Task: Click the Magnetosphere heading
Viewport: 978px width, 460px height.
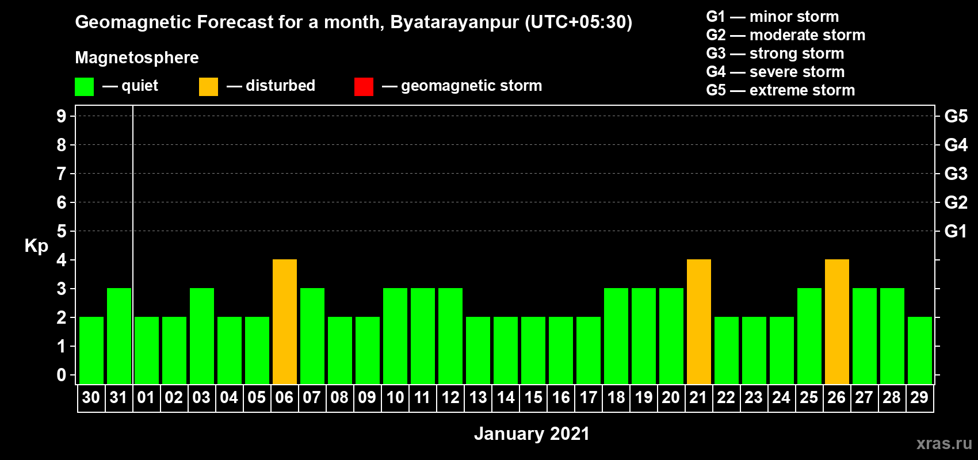Action: [x=137, y=57]
